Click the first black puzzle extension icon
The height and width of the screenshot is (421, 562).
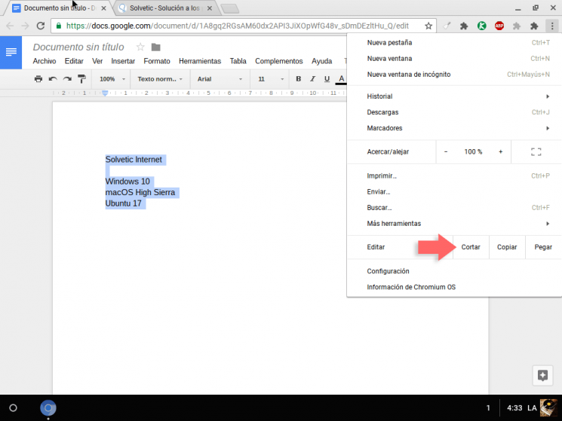pos(464,26)
